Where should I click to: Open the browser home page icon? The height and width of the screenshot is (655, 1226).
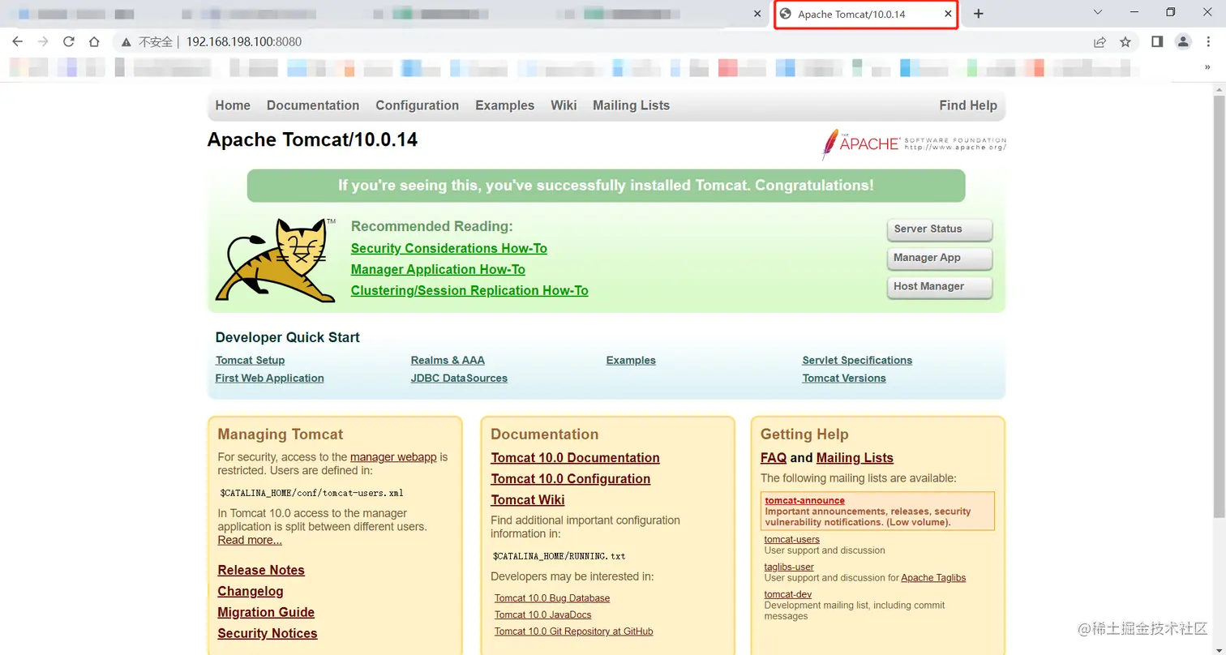pyautogui.click(x=94, y=41)
